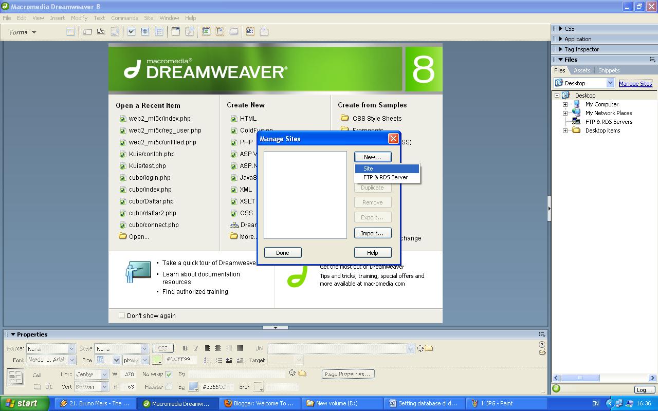Insert an Image Field form element
Viewport: 658px width, 411px height.
[x=206, y=32]
